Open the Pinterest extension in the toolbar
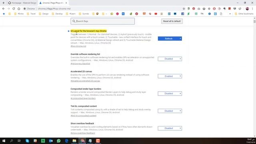256x144 pixels. click(x=194, y=9)
